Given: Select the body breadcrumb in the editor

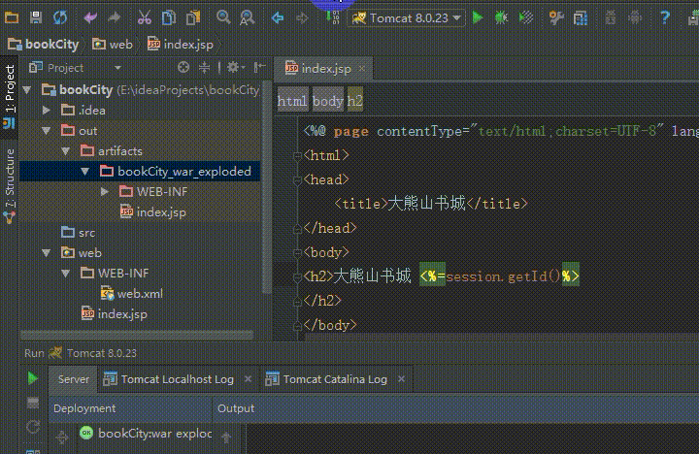Looking at the screenshot, I should pyautogui.click(x=328, y=101).
